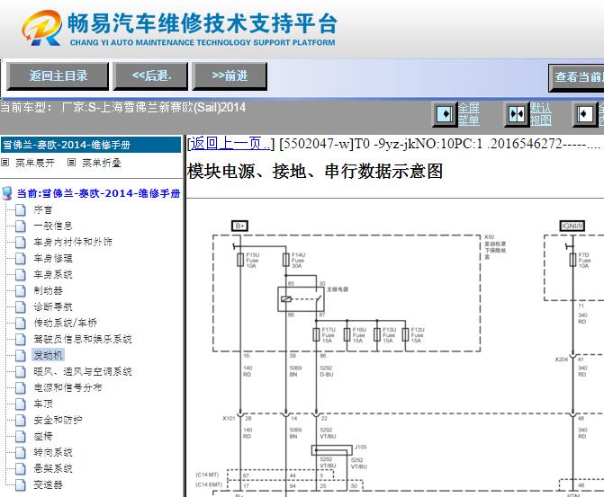Click the page icon beside 驾驶员信息和娱乐系统
The height and width of the screenshot is (497, 604).
click(21, 340)
